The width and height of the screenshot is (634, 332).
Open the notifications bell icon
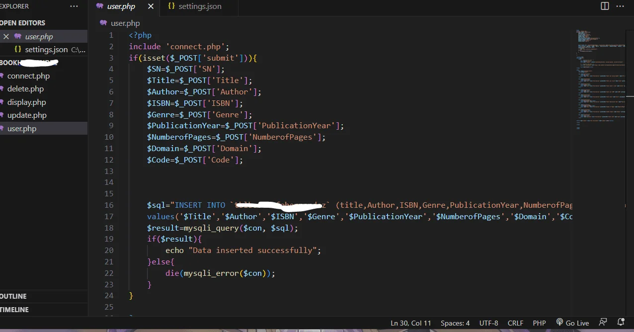pyautogui.click(x=621, y=323)
